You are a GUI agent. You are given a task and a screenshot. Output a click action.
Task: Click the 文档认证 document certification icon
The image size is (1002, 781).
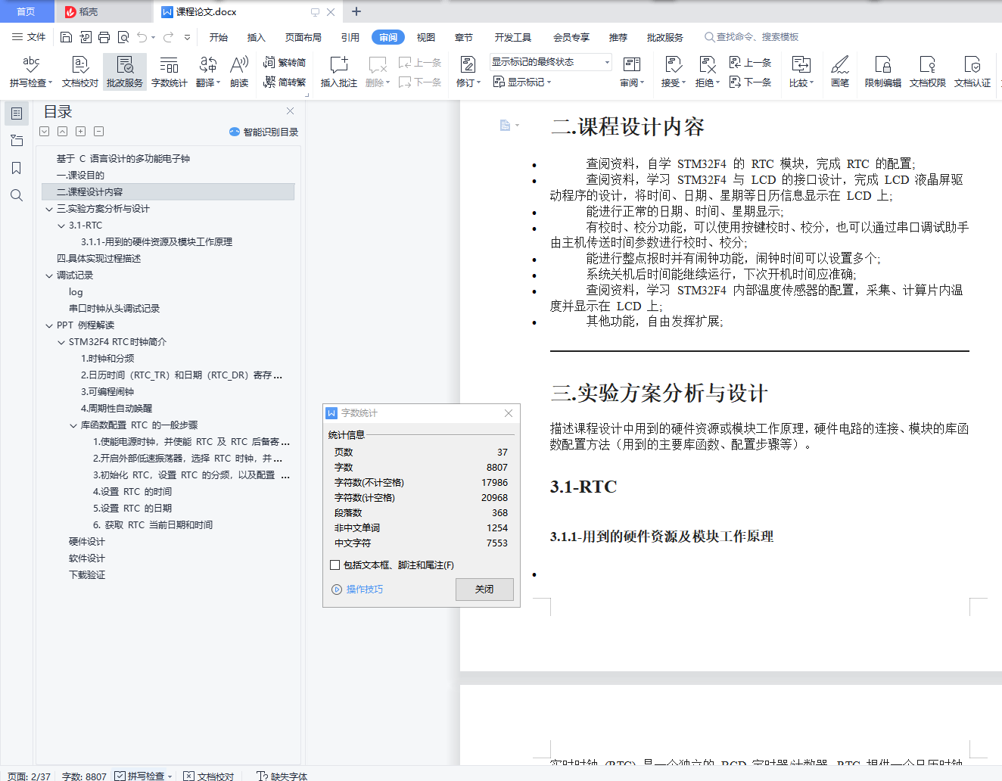[x=972, y=64]
